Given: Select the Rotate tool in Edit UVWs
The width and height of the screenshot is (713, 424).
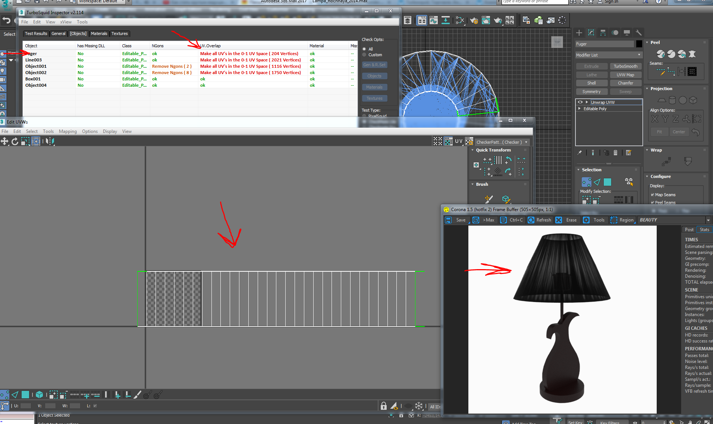Looking at the screenshot, I should pyautogui.click(x=15, y=141).
